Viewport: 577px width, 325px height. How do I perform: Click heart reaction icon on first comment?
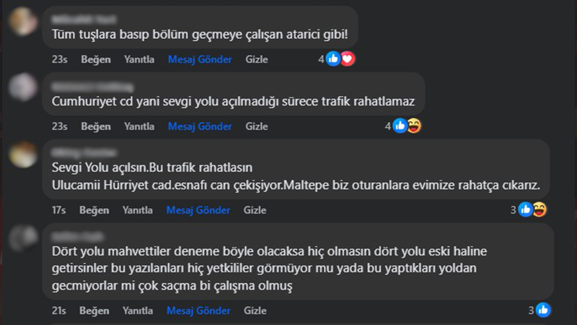click(348, 59)
